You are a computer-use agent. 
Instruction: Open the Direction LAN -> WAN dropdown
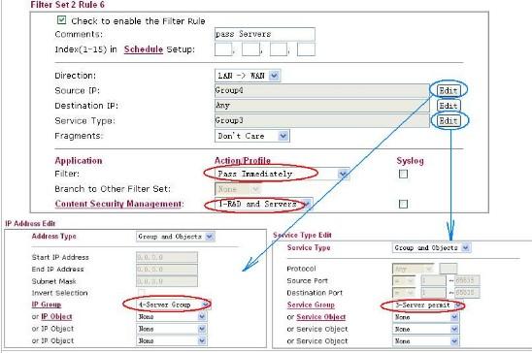click(247, 76)
